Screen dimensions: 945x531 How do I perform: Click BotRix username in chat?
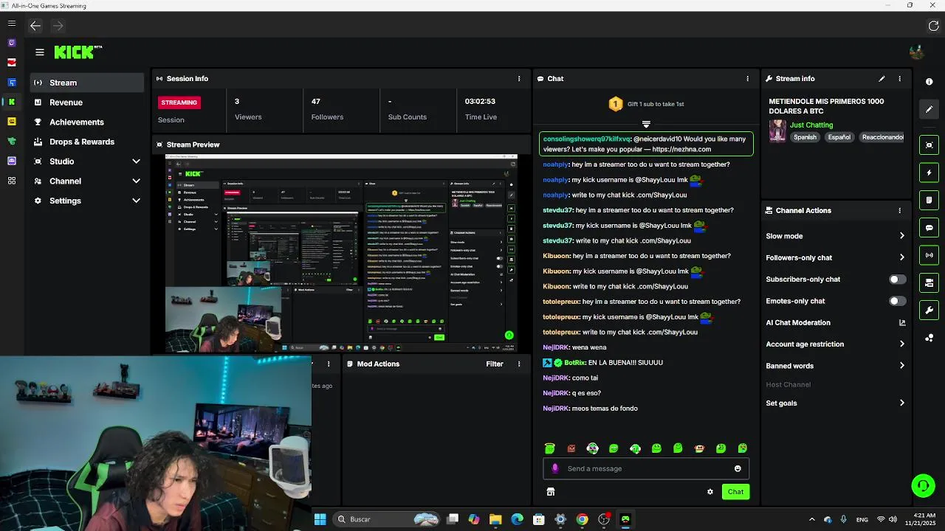pyautogui.click(x=574, y=363)
